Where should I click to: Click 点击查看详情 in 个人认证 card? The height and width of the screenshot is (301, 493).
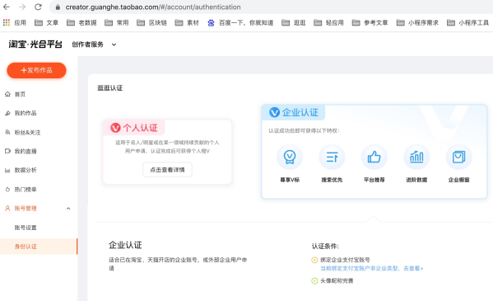coord(167,170)
